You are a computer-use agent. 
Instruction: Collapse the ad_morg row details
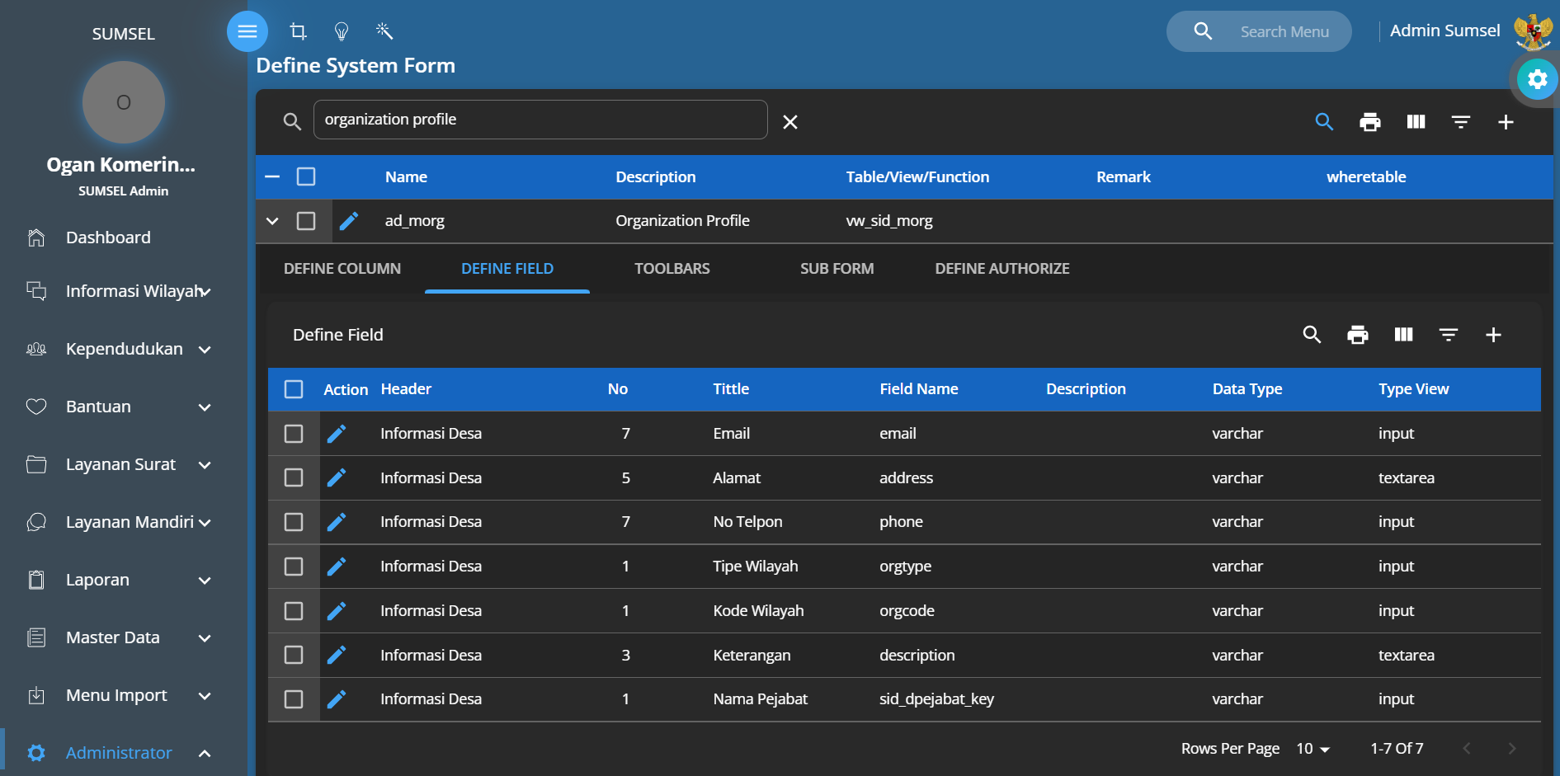point(272,221)
